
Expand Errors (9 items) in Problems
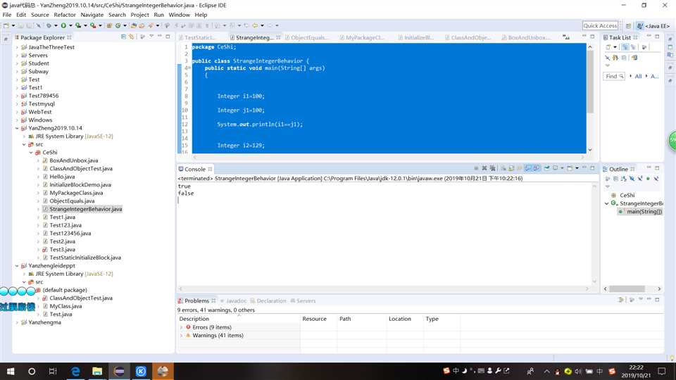tap(181, 327)
